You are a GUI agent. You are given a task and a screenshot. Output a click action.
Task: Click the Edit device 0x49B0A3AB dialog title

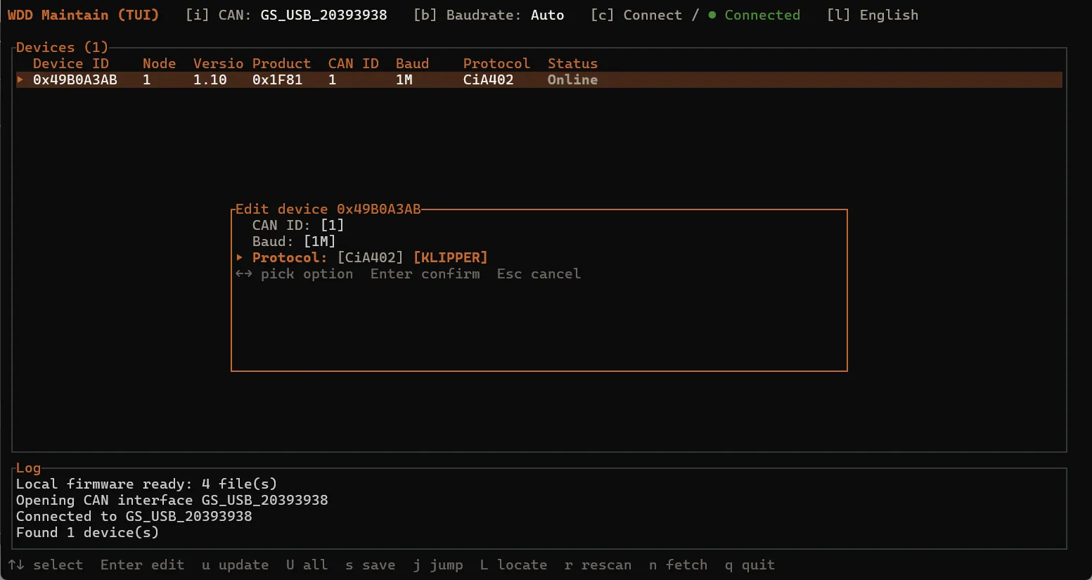click(328, 209)
